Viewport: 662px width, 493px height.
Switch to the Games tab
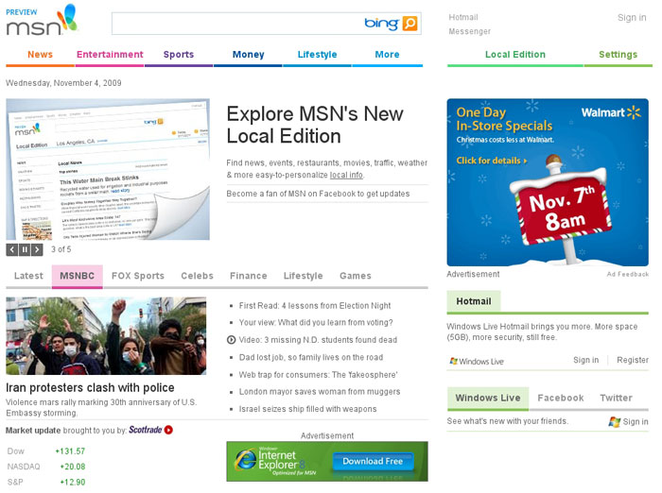point(355,276)
